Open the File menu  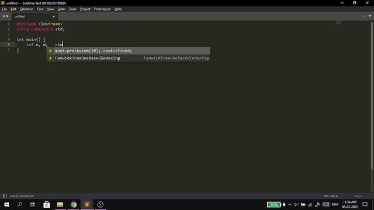(x=4, y=9)
